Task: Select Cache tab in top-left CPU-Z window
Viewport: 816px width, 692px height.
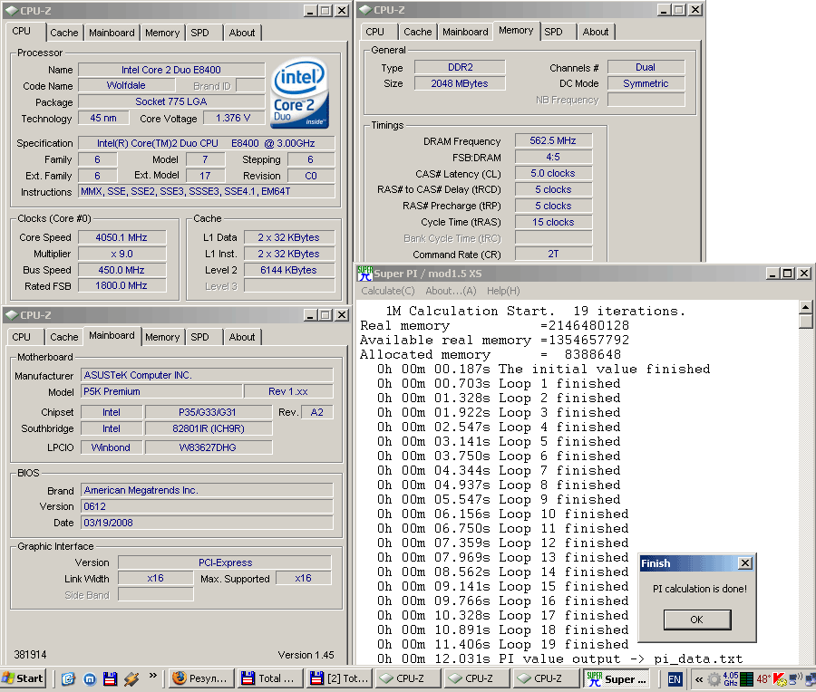Action: 64,33
